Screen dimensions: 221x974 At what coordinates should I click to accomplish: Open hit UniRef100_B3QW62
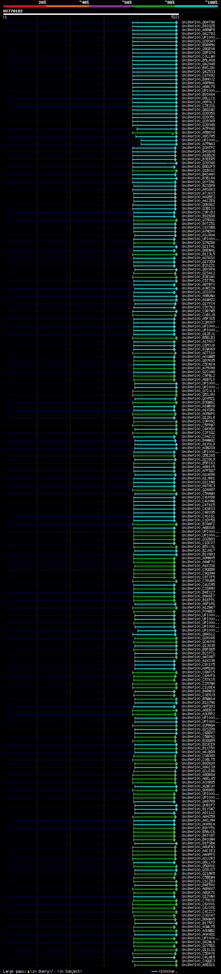coord(198,402)
